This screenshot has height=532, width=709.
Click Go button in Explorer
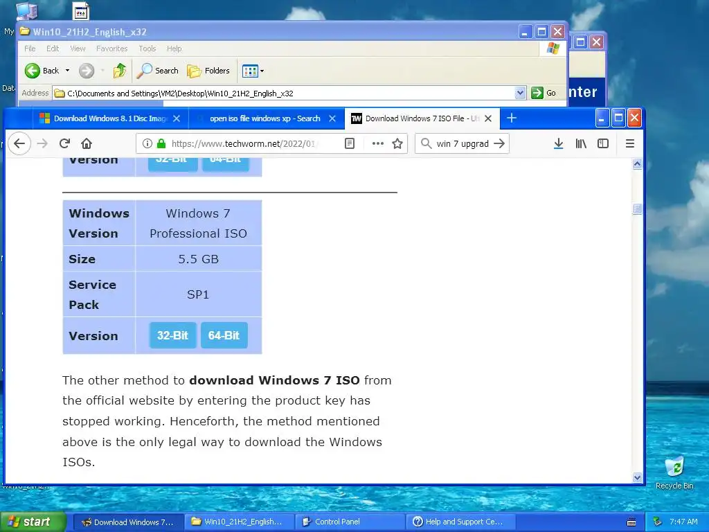544,94
